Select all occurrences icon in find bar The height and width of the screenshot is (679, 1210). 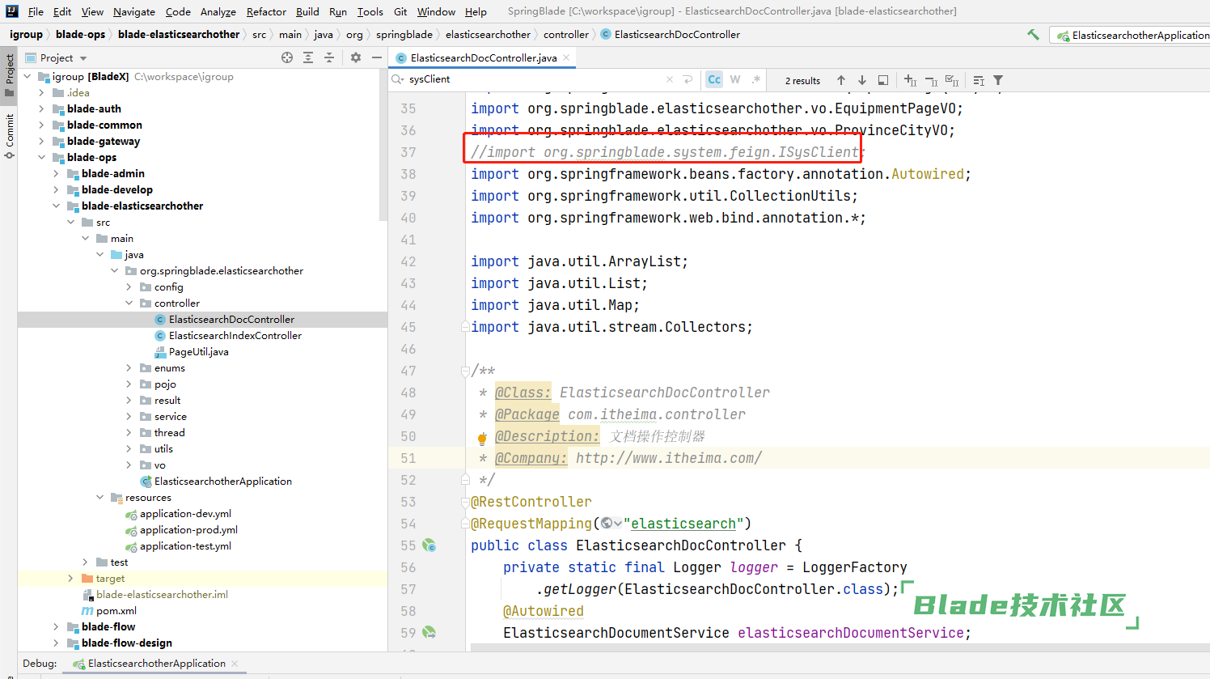(x=952, y=80)
